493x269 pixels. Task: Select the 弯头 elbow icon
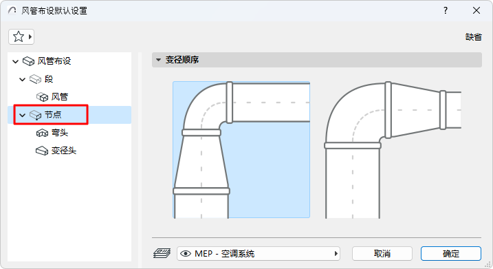pos(42,133)
